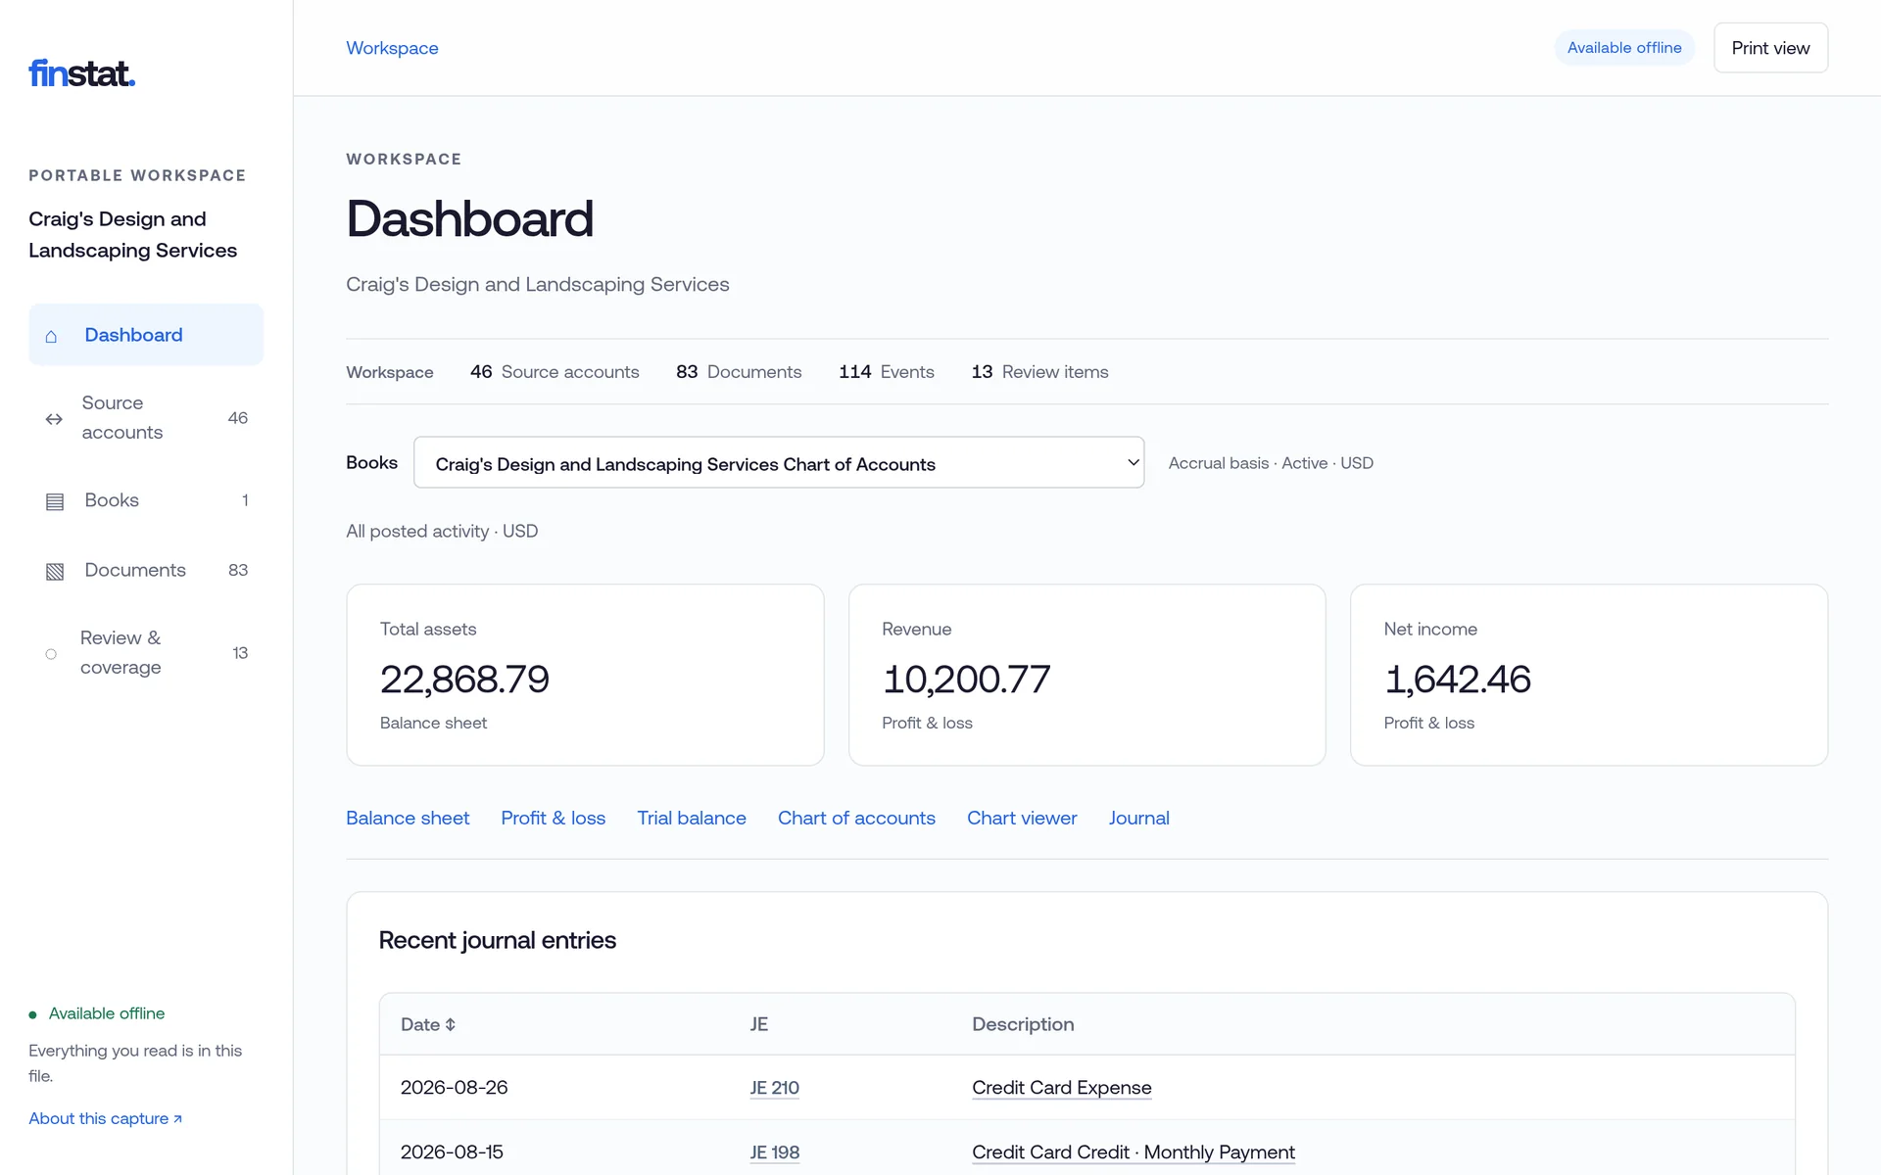Click the Revenue card
This screenshot has height=1175, width=1881.
click(1087, 675)
